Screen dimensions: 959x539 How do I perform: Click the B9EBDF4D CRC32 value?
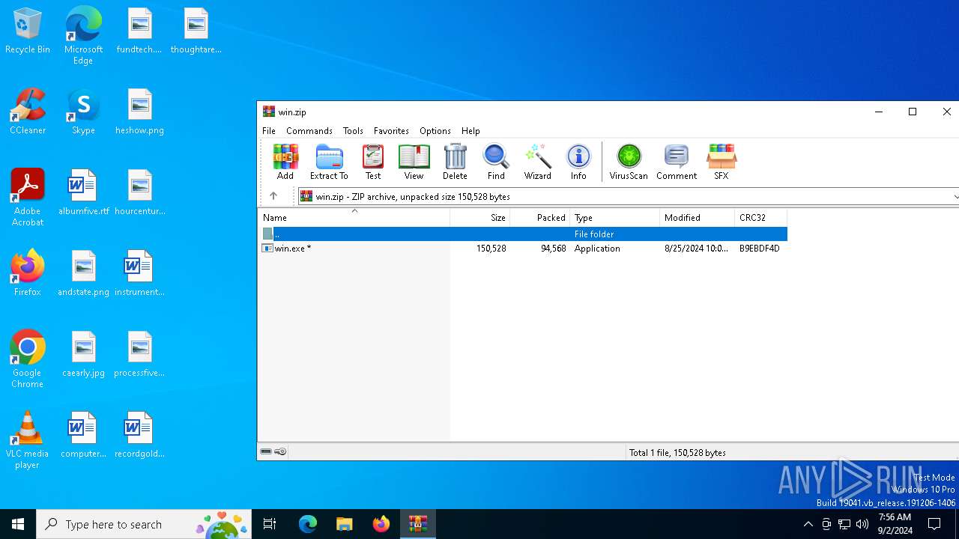(x=760, y=249)
